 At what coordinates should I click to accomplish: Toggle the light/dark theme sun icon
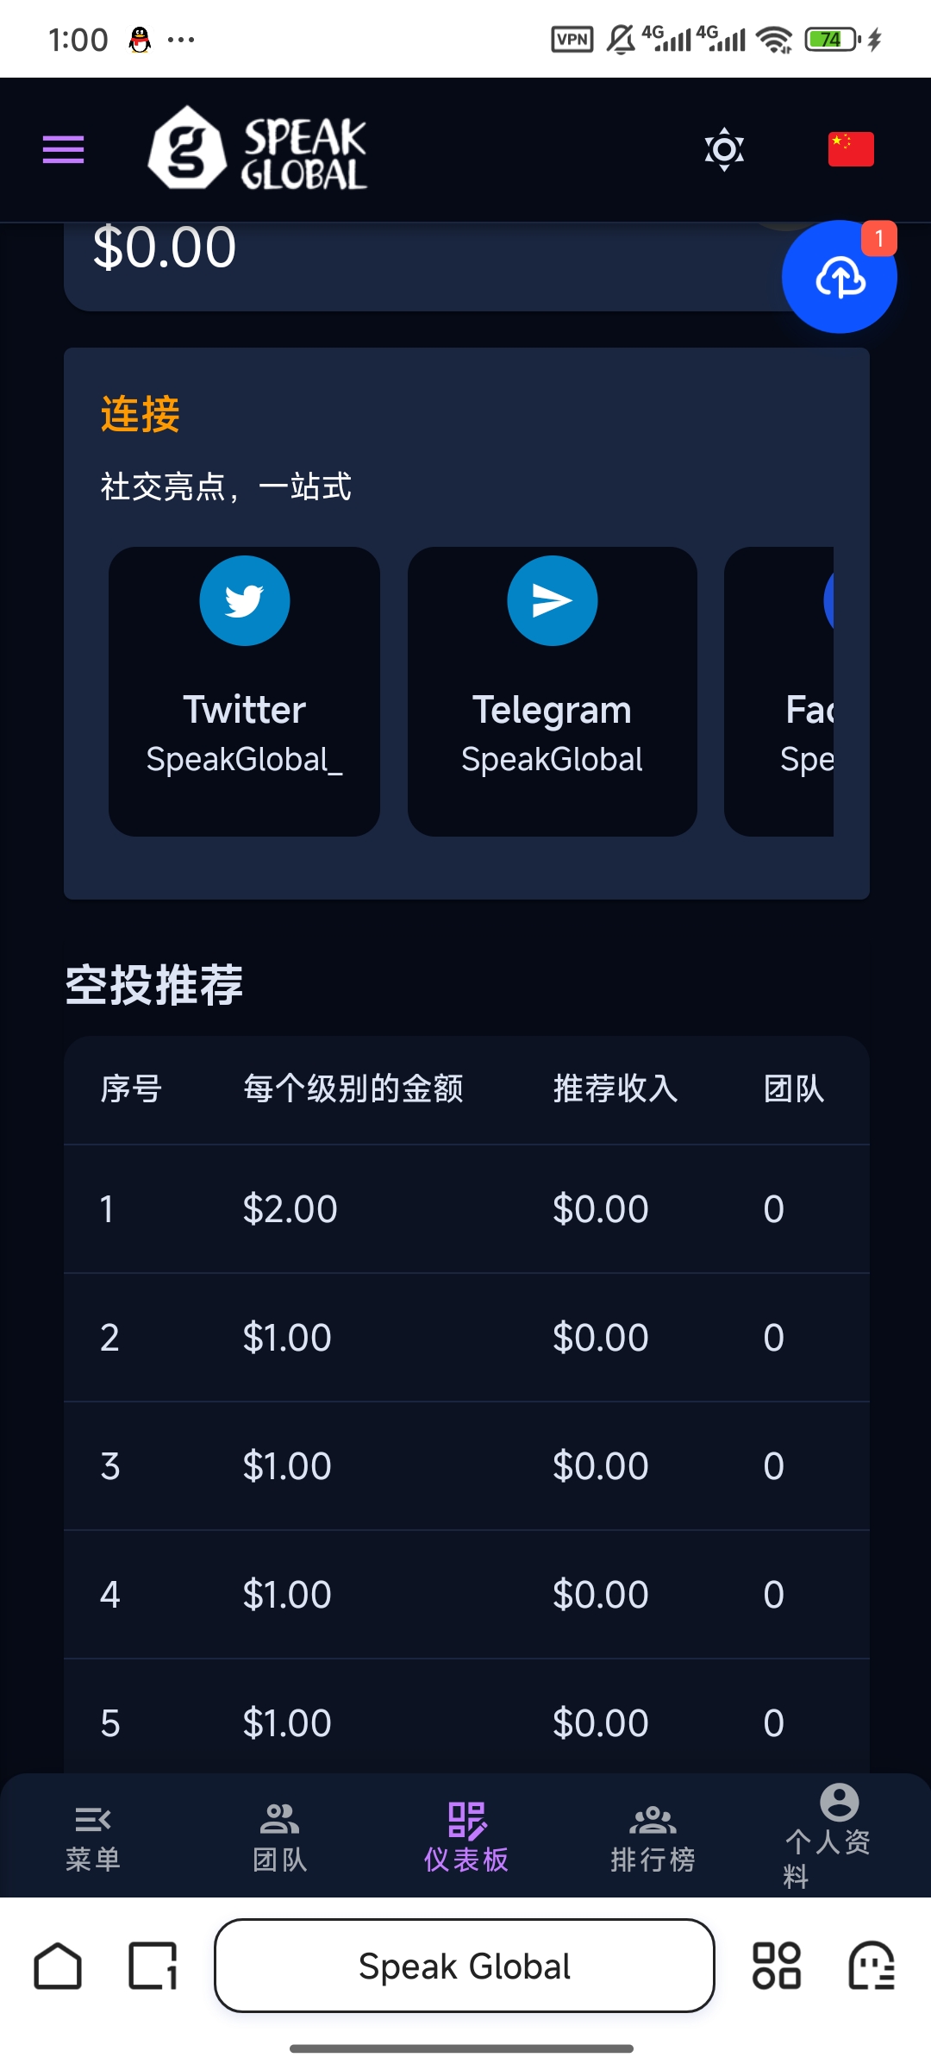click(x=724, y=149)
